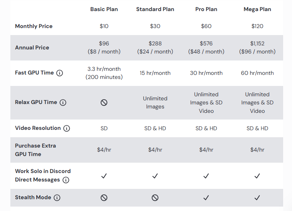Click the info icon beside Fast GPU Time
Viewport: 292px width, 211px height.
click(x=60, y=73)
